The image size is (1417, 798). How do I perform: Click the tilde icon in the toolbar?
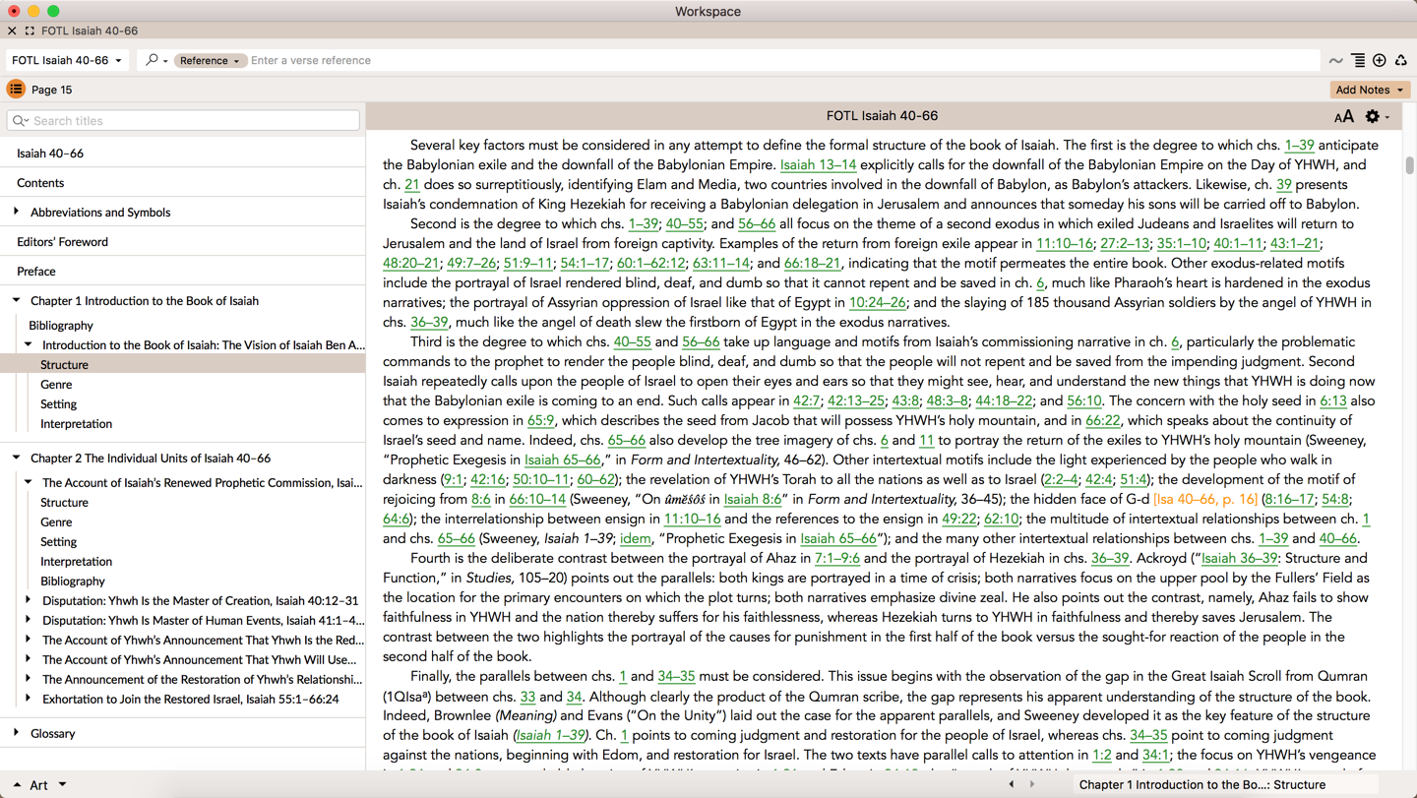tap(1335, 61)
